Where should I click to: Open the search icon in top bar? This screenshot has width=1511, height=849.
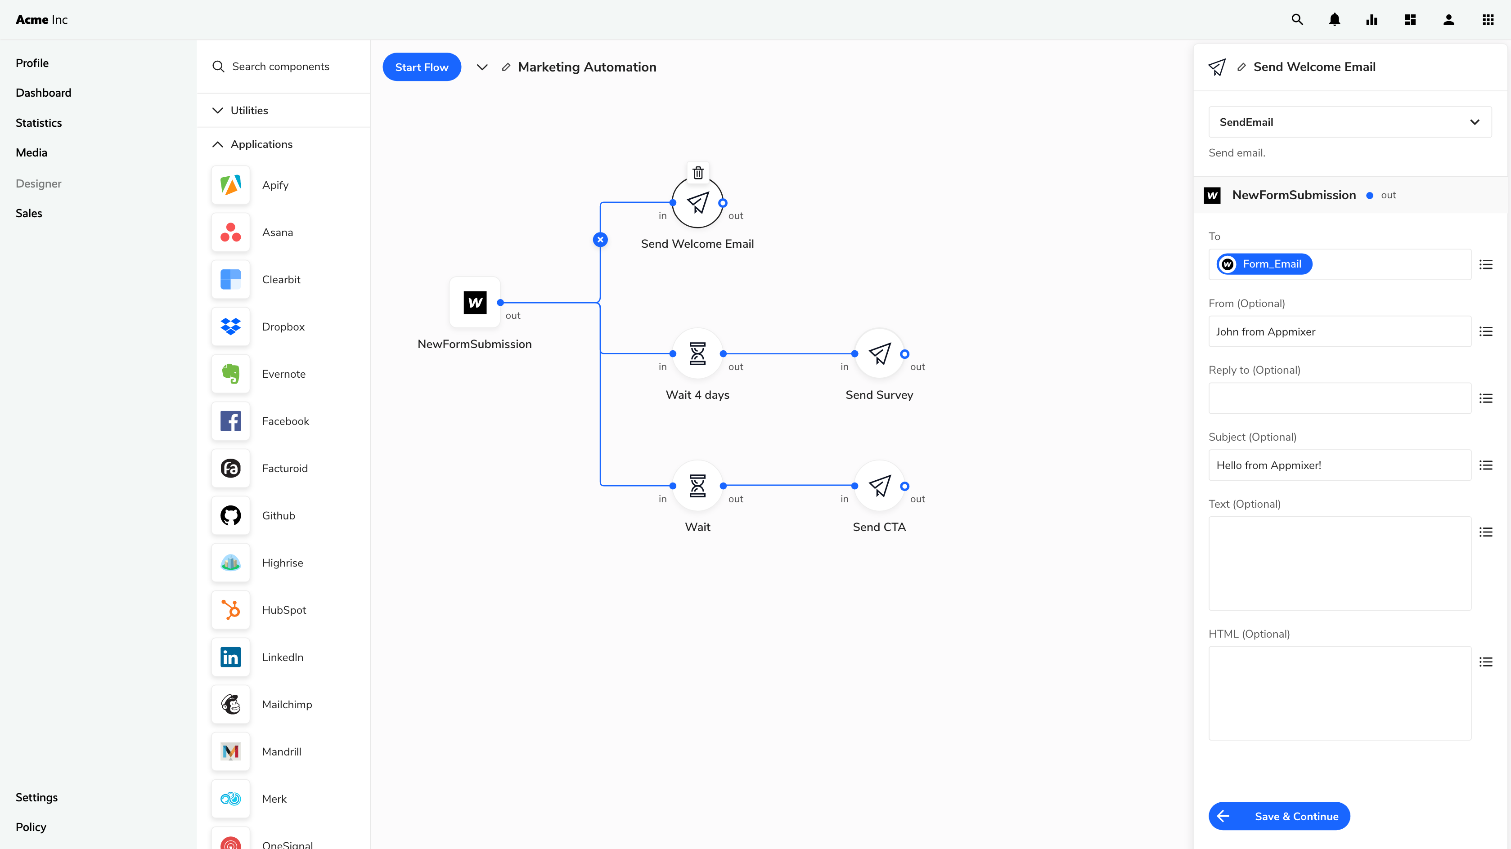(x=1297, y=19)
